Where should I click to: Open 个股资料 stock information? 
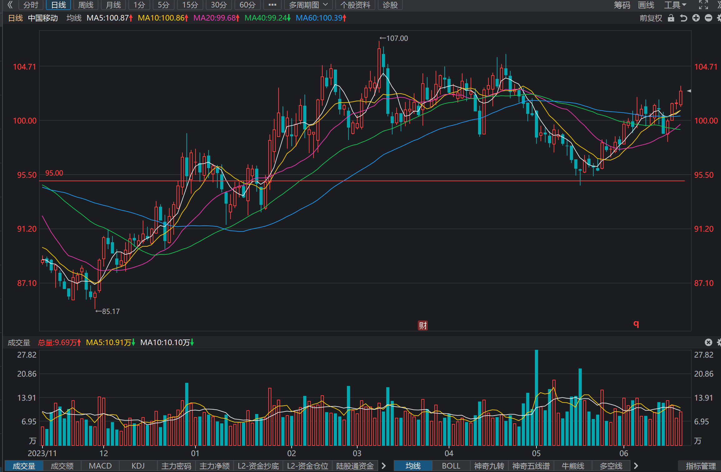pos(355,5)
